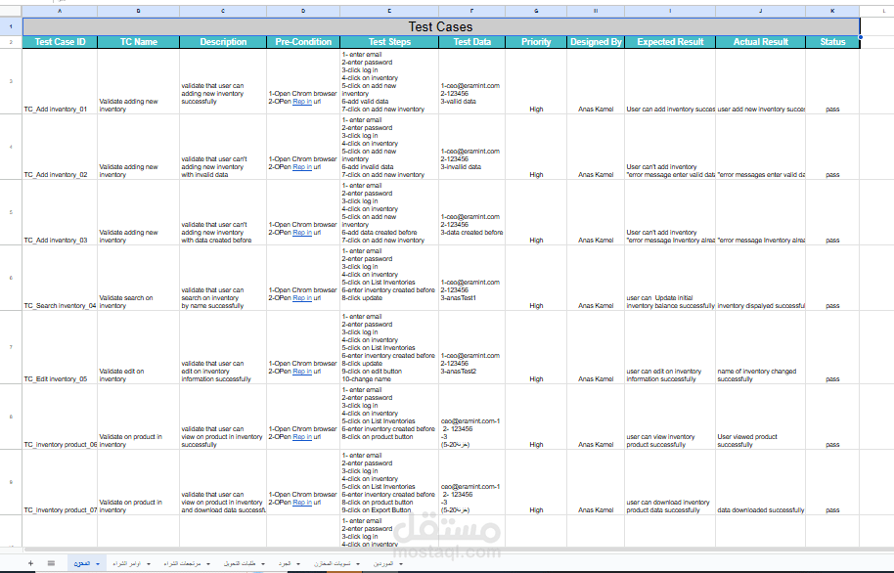Open dropdown arrow on المخزن sheet tab

click(x=98, y=564)
